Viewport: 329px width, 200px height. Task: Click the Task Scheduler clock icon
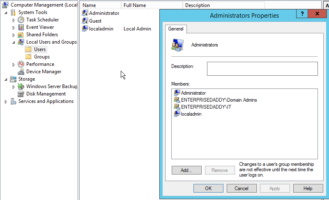21,20
